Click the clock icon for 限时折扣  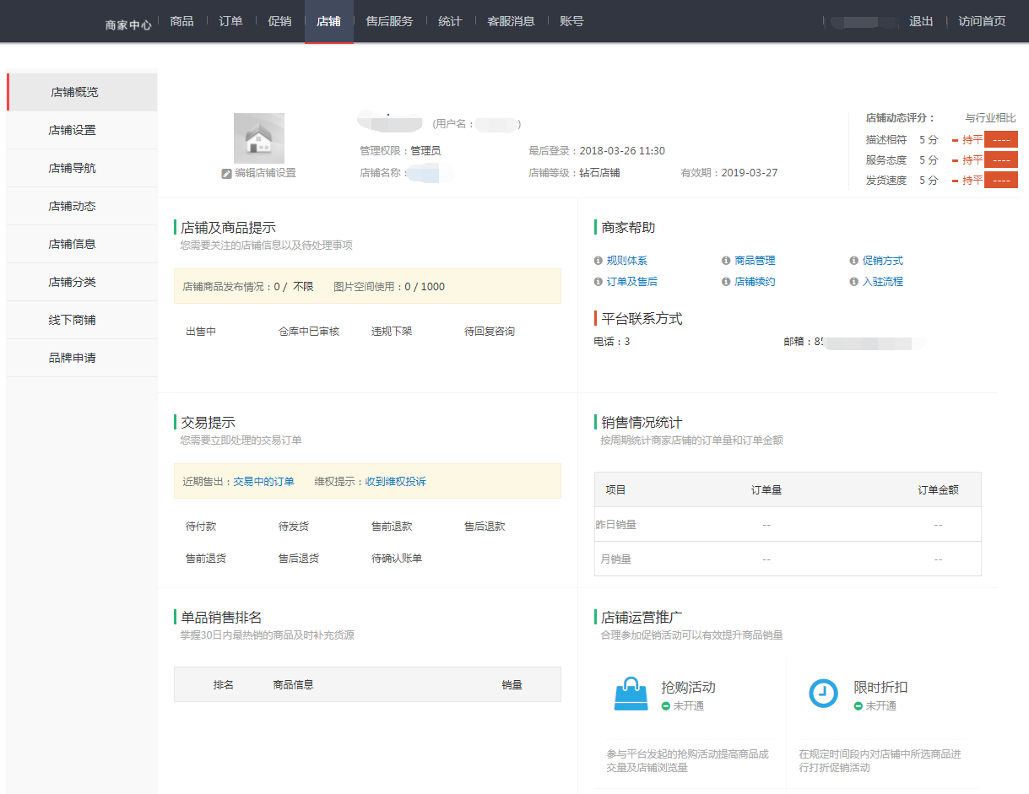823,693
